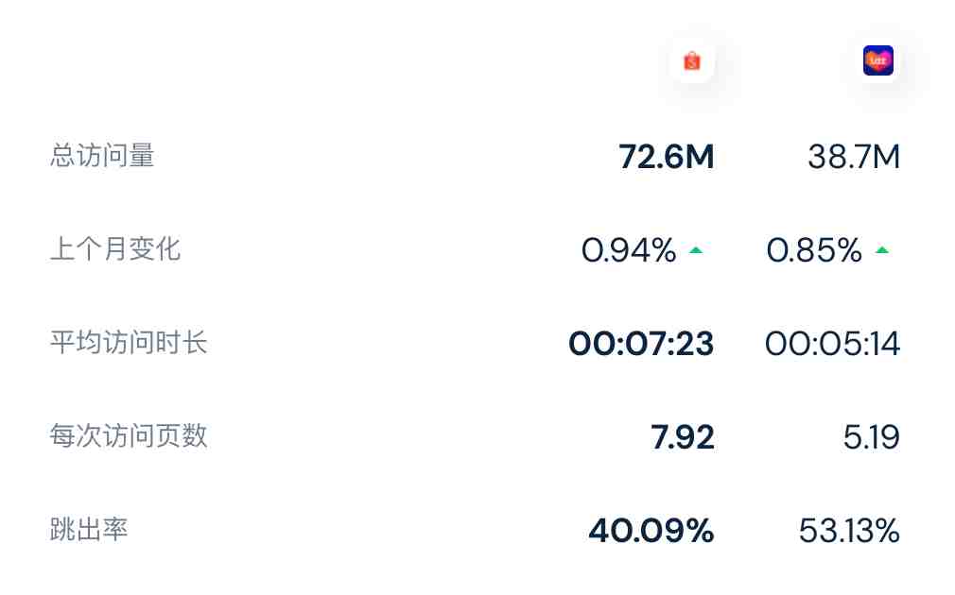Click the Lazada heart logo icon
The image size is (955, 595).
[x=878, y=60]
